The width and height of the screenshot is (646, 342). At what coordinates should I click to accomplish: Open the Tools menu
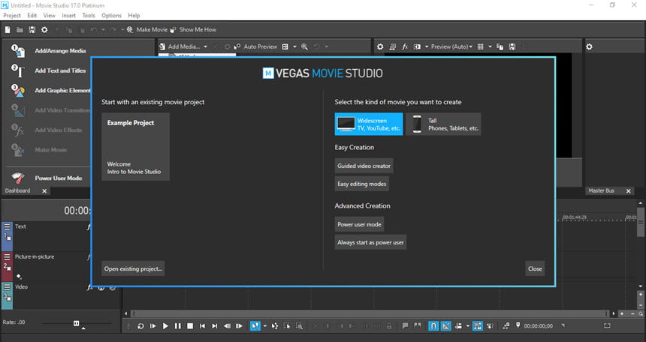click(x=89, y=15)
